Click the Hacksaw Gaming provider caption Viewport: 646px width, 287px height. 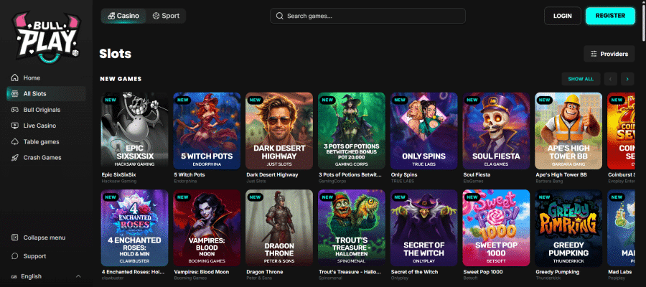coord(118,182)
